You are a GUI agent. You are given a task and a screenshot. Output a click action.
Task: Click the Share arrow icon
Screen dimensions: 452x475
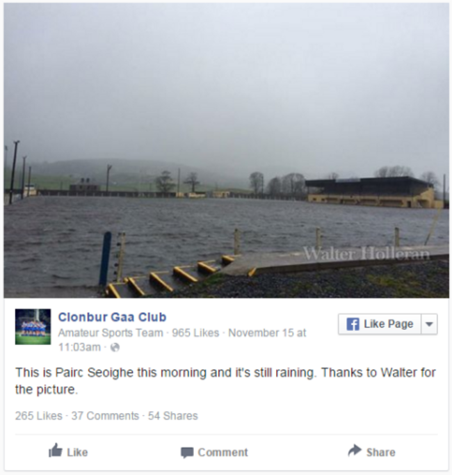(355, 451)
